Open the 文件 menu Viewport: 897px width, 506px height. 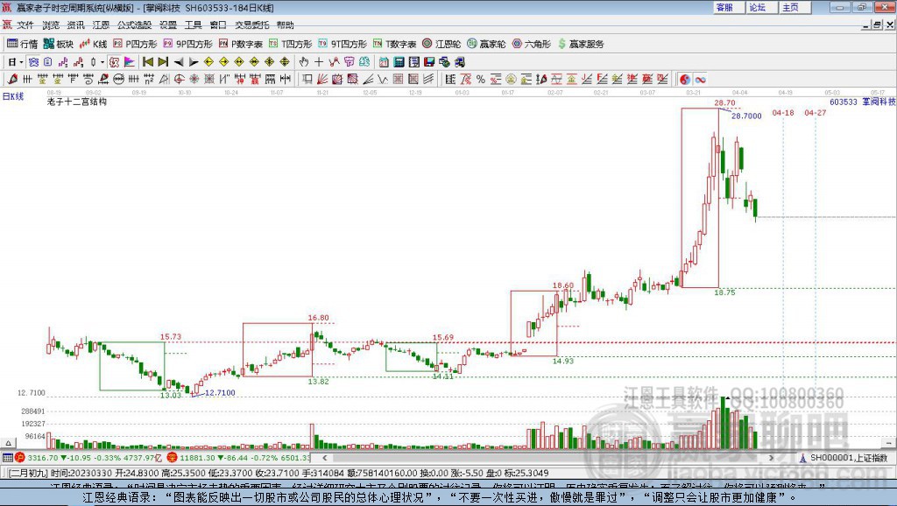pyautogui.click(x=25, y=25)
